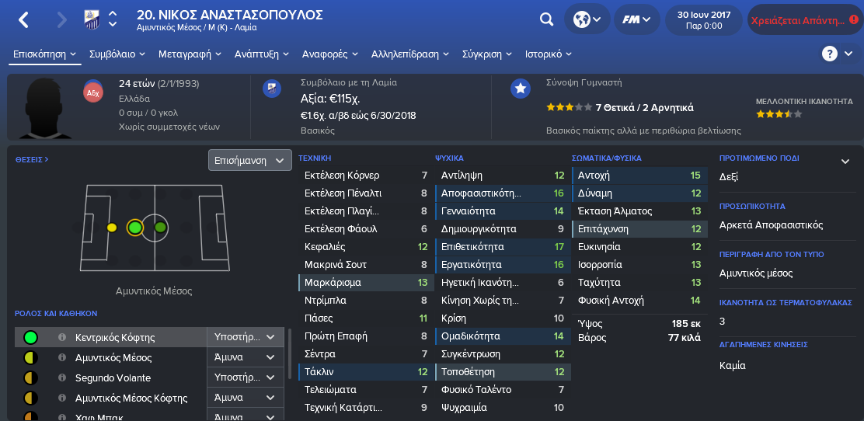The height and width of the screenshot is (421, 864).
Task: Click the coach summary star icon
Action: (x=520, y=89)
